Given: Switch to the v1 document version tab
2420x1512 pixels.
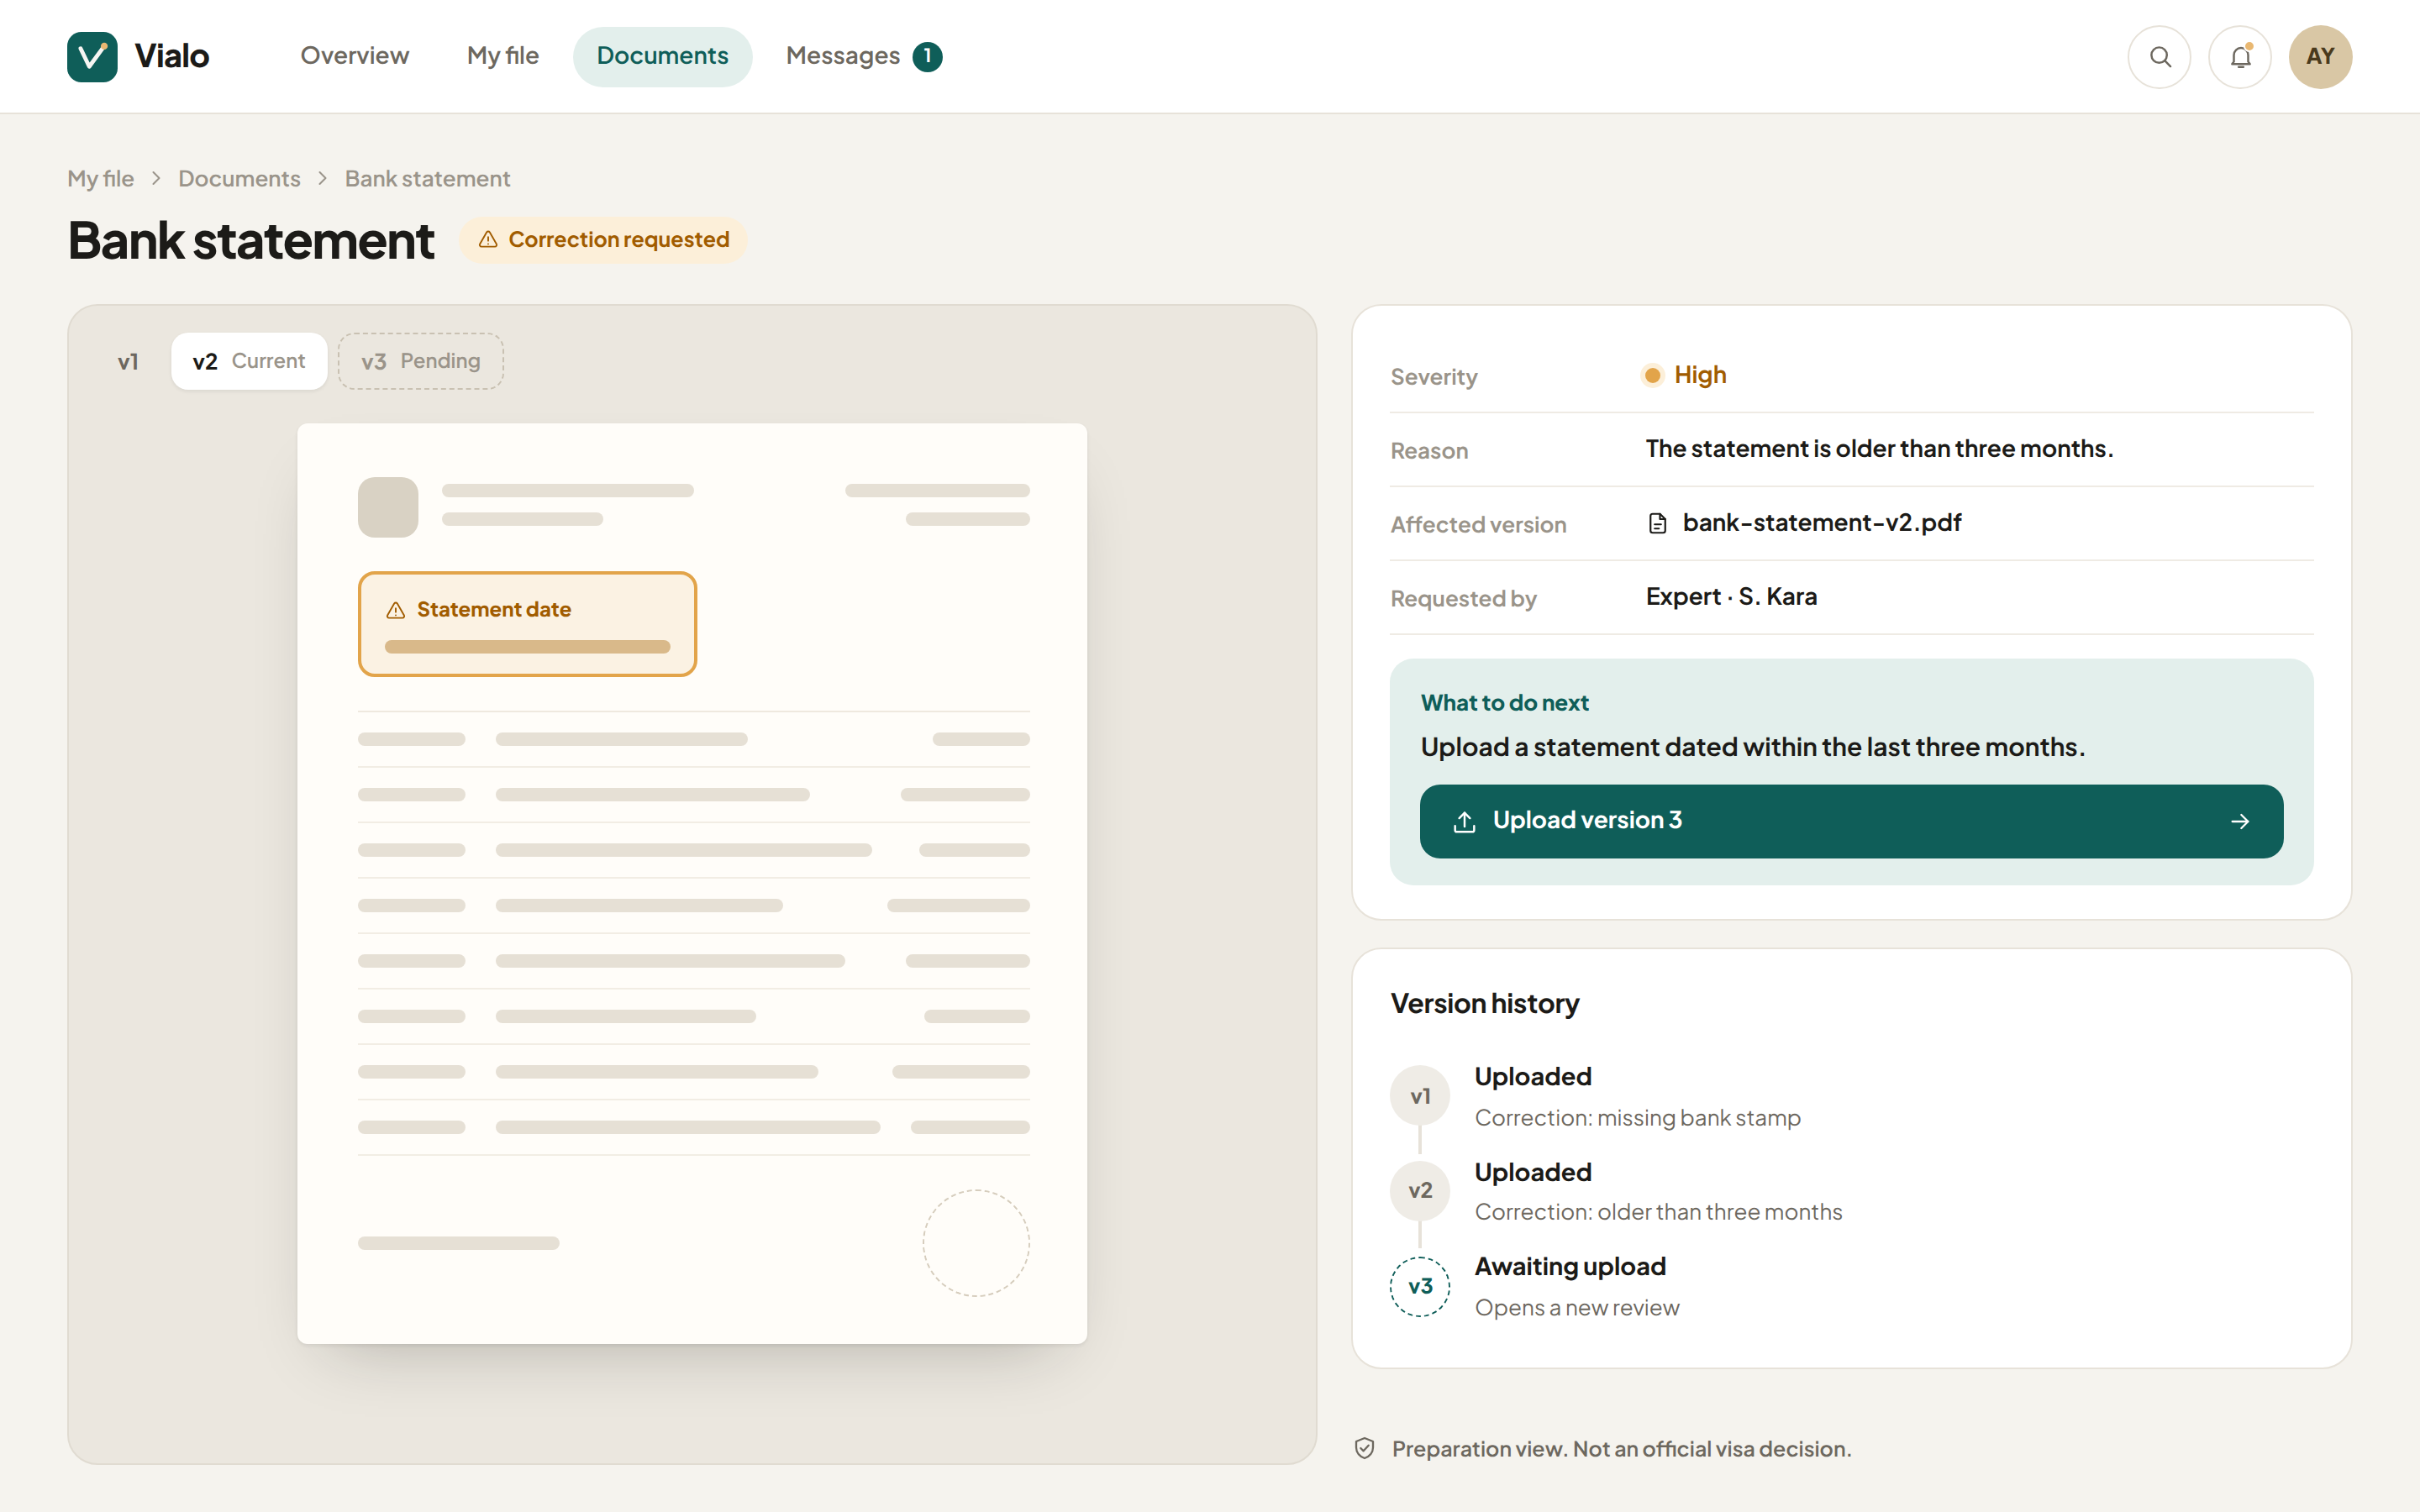Looking at the screenshot, I should pyautogui.click(x=128, y=362).
